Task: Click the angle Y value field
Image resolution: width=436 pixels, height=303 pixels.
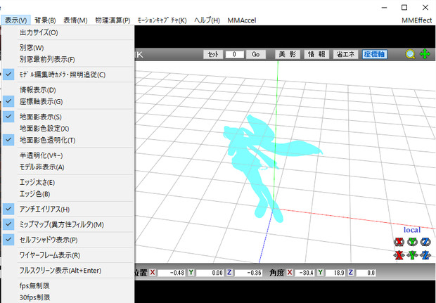Action: [335, 273]
